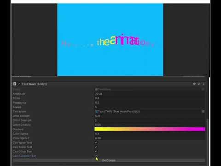The height and width of the screenshot is (166, 221).
Task: Click the Scale value 0.8 field
Action: click(150, 98)
